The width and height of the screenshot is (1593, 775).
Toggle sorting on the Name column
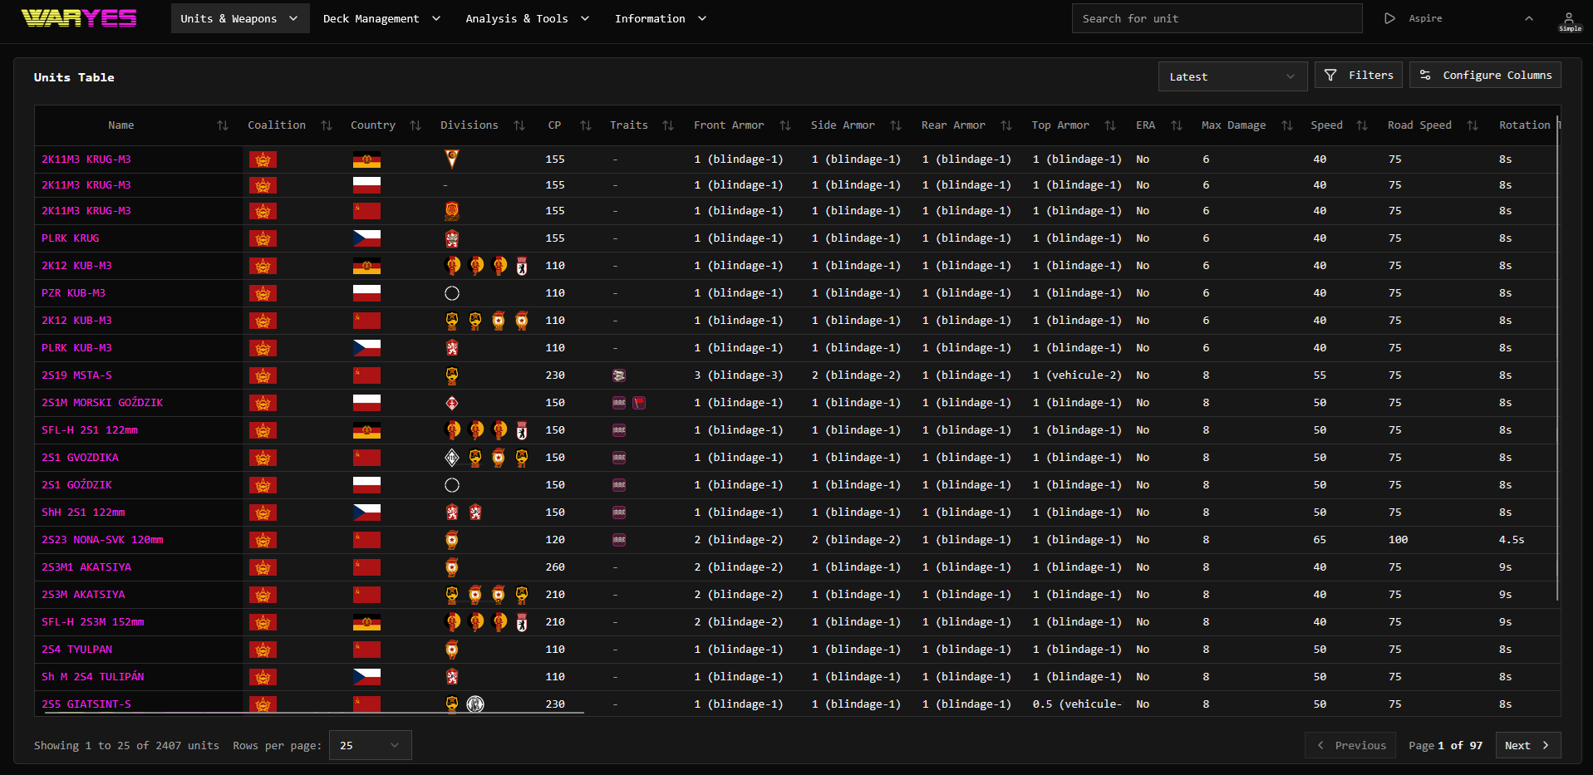[x=222, y=125]
